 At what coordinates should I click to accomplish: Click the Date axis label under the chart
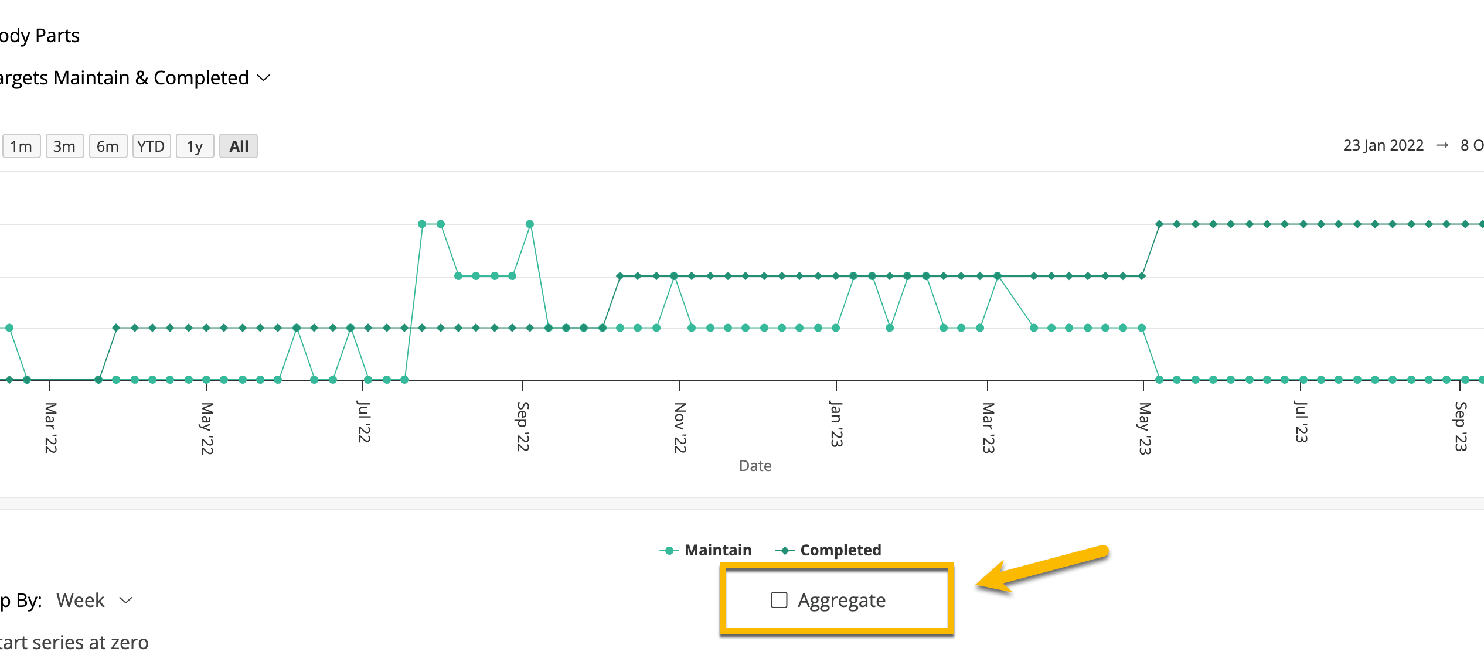pos(755,466)
